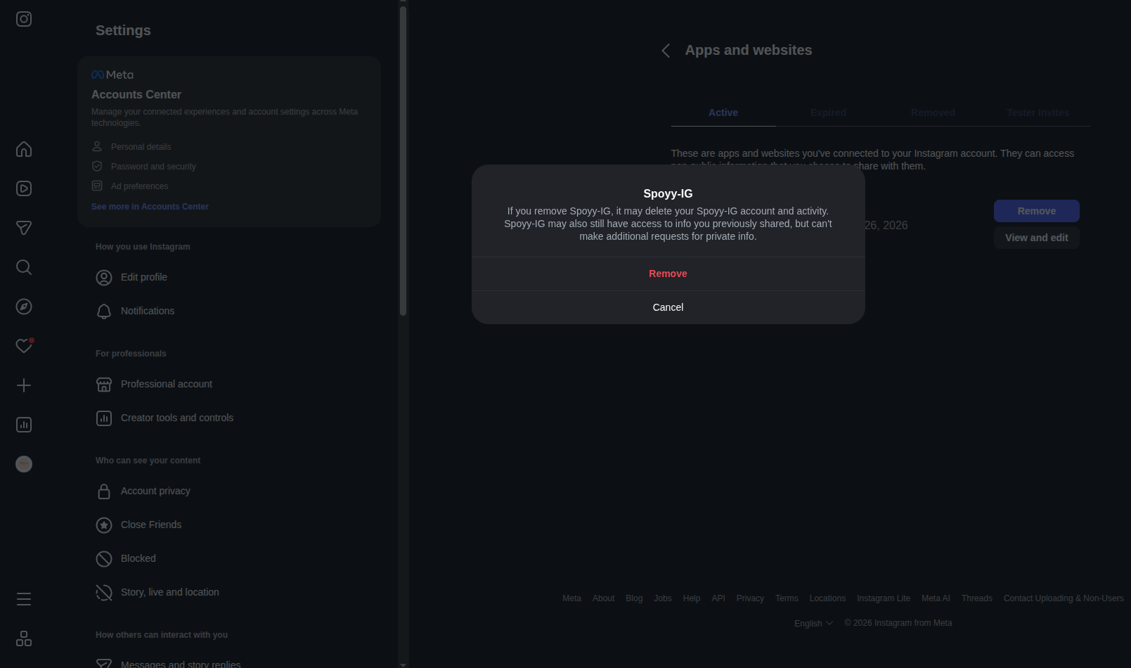Open Messages paper plane icon

pyautogui.click(x=24, y=228)
